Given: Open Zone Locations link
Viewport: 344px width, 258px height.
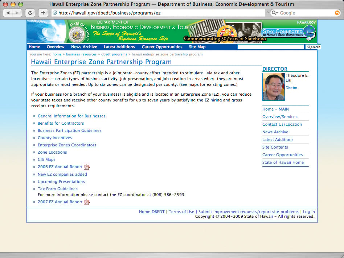Looking at the screenshot, I should pos(52,152).
